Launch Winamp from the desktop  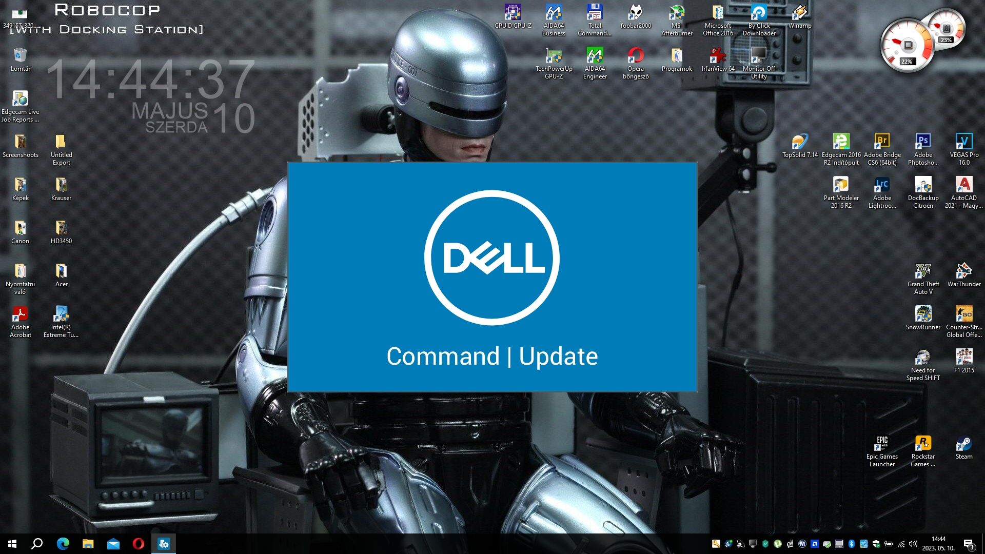800,16
